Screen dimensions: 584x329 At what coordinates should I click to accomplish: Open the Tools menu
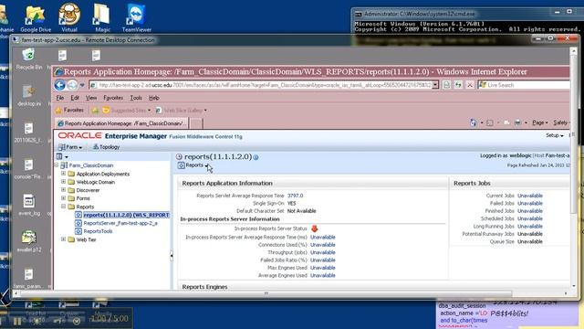pos(136,98)
